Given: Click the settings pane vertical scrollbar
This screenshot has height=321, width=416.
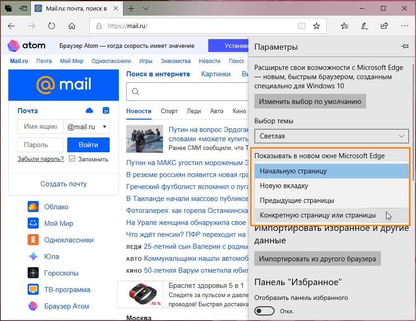Looking at the screenshot, I should point(413,123).
